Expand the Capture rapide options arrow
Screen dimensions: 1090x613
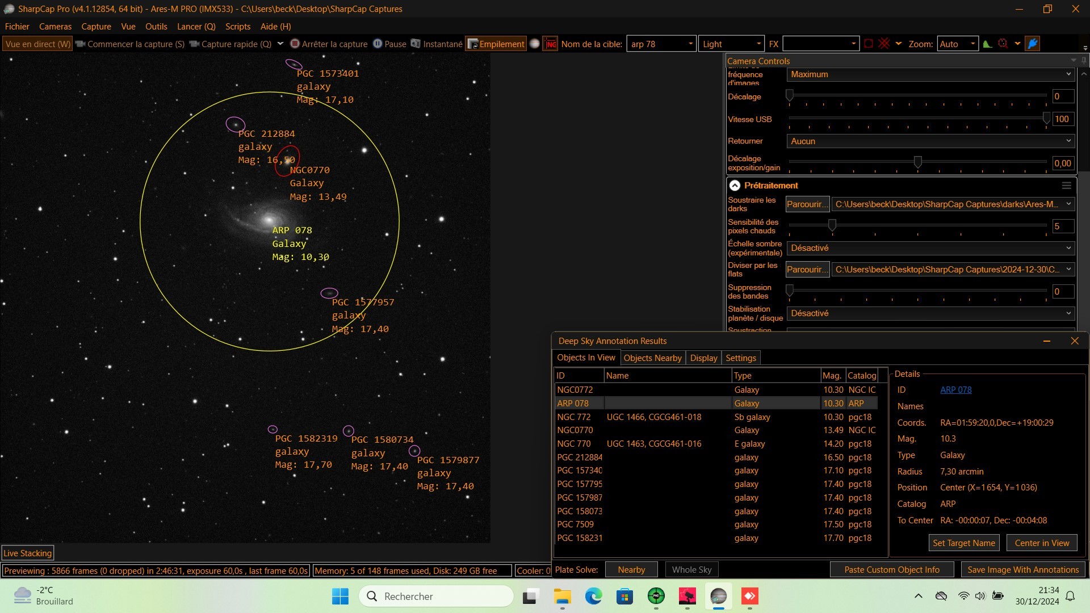pyautogui.click(x=280, y=44)
